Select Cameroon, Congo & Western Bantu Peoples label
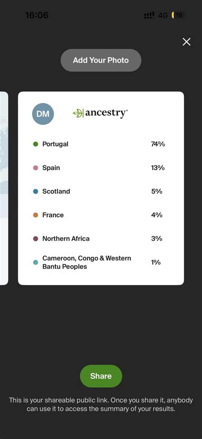 87,262
